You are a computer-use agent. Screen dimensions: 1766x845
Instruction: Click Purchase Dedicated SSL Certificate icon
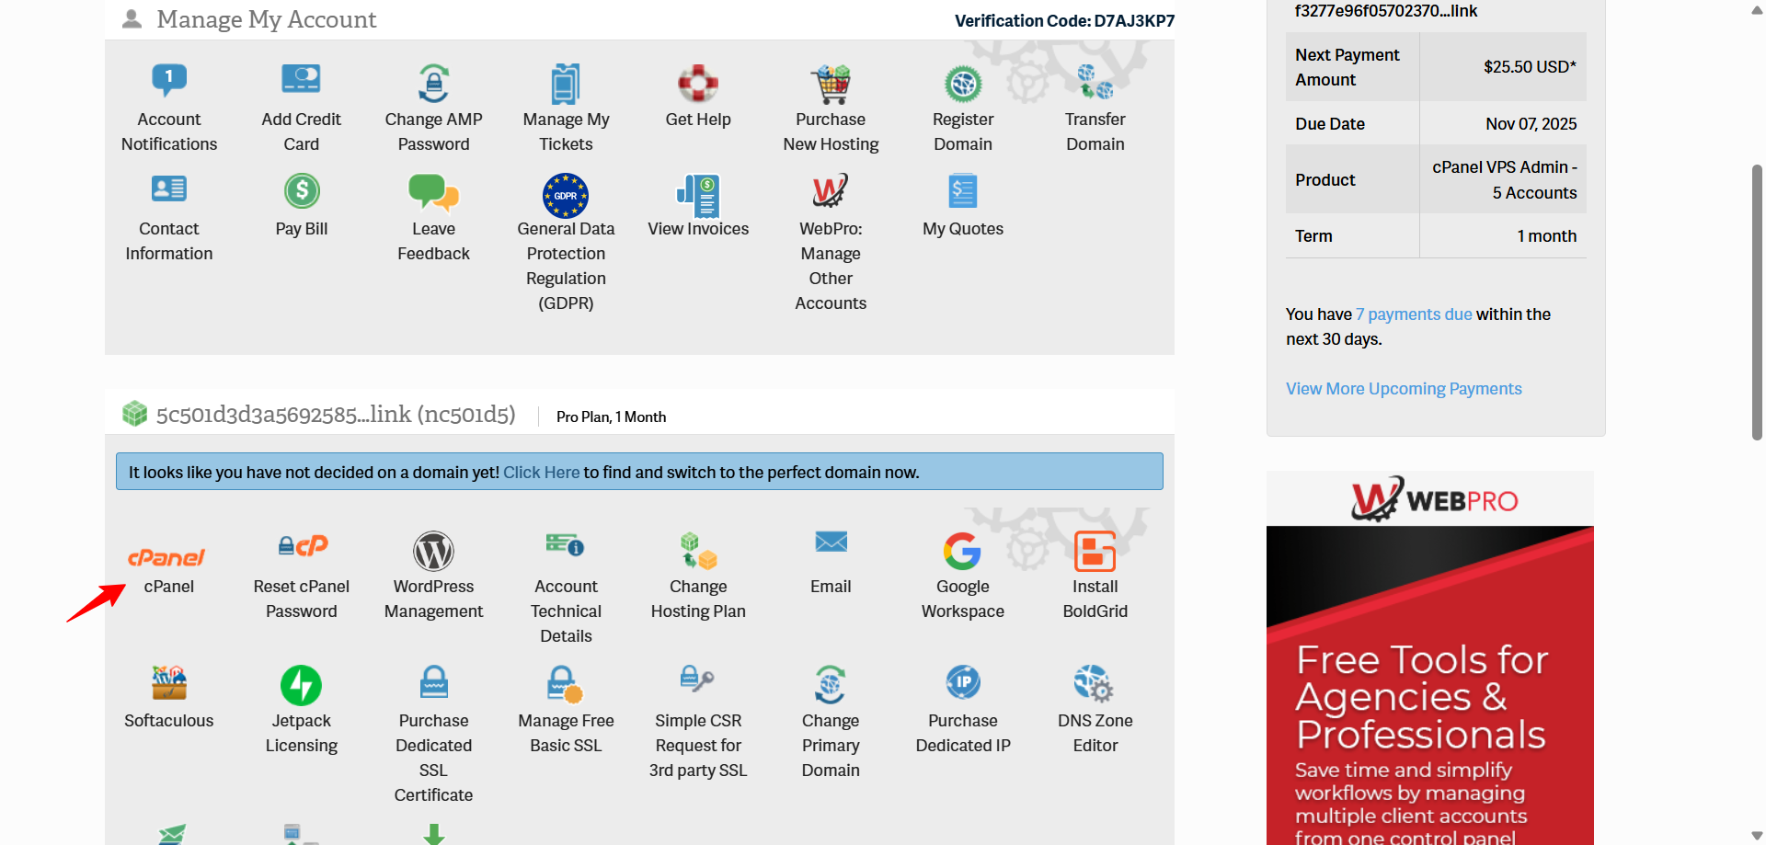(x=433, y=683)
